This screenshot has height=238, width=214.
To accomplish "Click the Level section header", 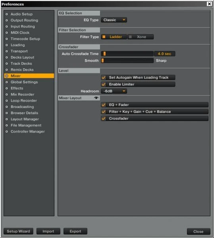I will [79, 71].
